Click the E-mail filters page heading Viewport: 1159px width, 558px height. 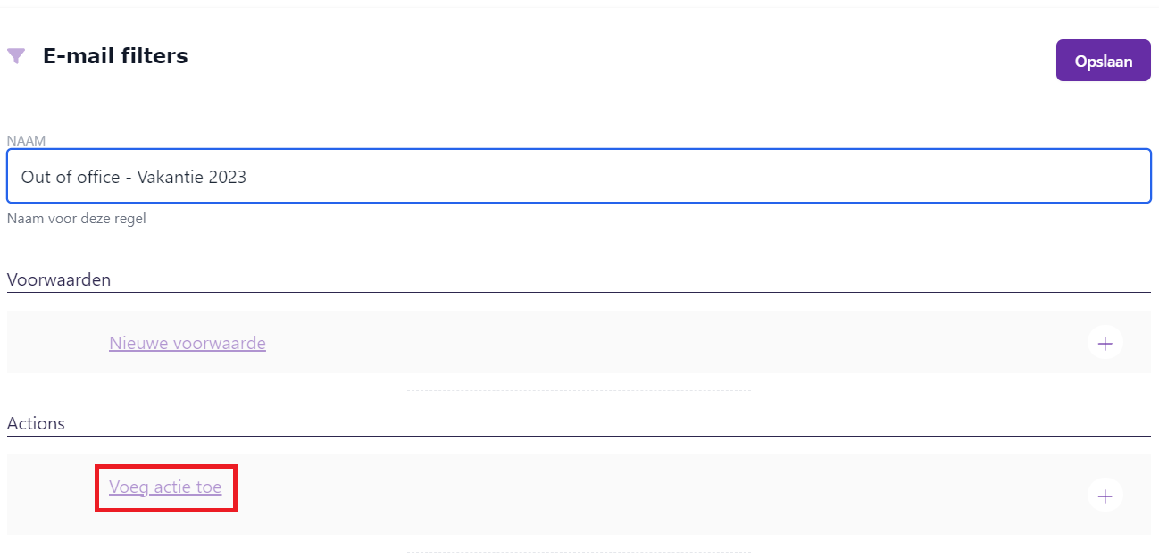point(115,56)
